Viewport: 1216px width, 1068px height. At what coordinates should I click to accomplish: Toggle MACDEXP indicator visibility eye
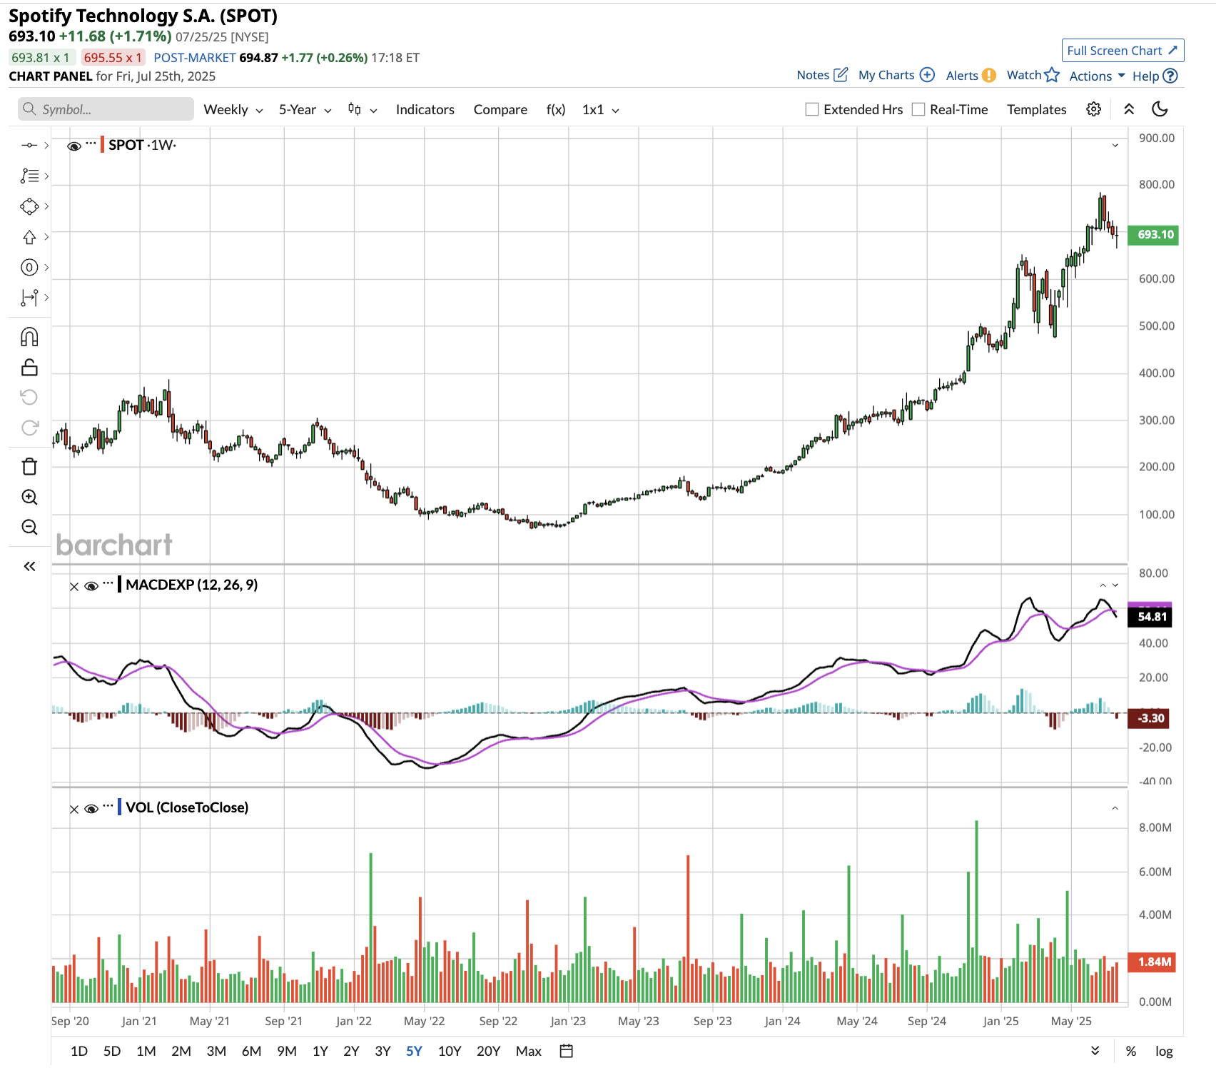pyautogui.click(x=91, y=586)
